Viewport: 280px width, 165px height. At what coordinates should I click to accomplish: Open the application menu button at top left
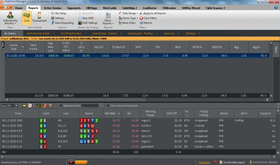(x=6, y=8)
